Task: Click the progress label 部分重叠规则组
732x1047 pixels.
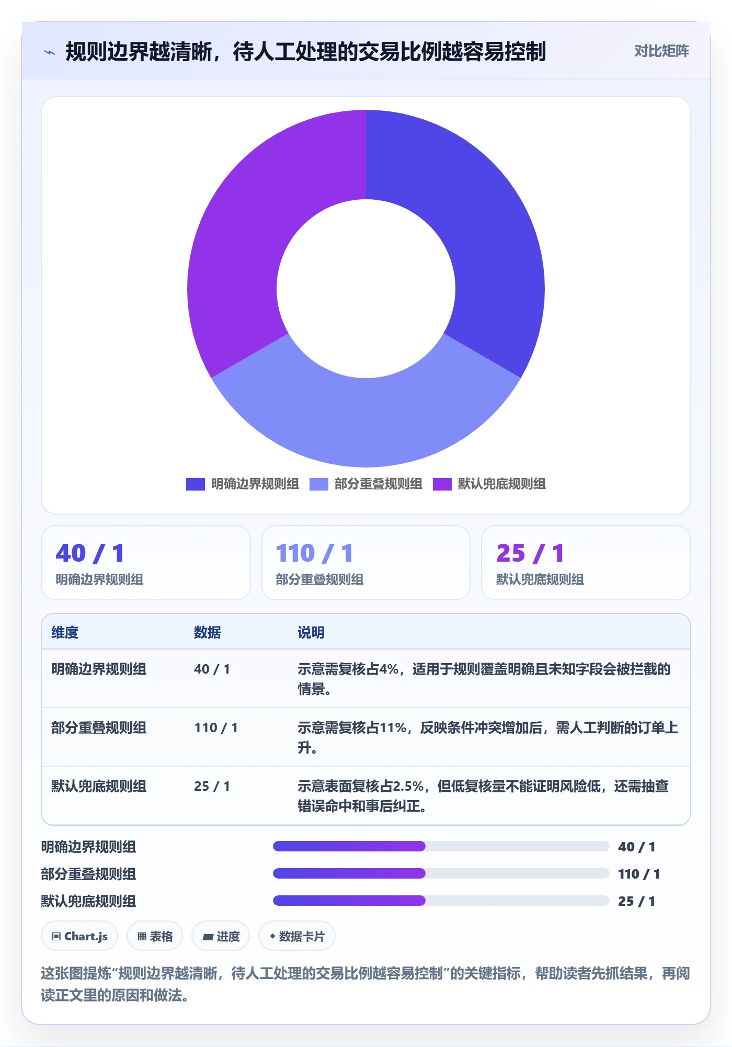Action: 88,874
